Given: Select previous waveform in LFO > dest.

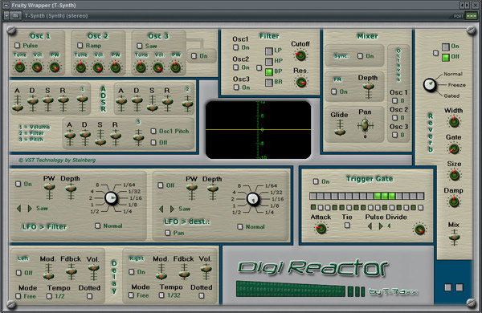Looking at the screenshot, I should (161, 209).
